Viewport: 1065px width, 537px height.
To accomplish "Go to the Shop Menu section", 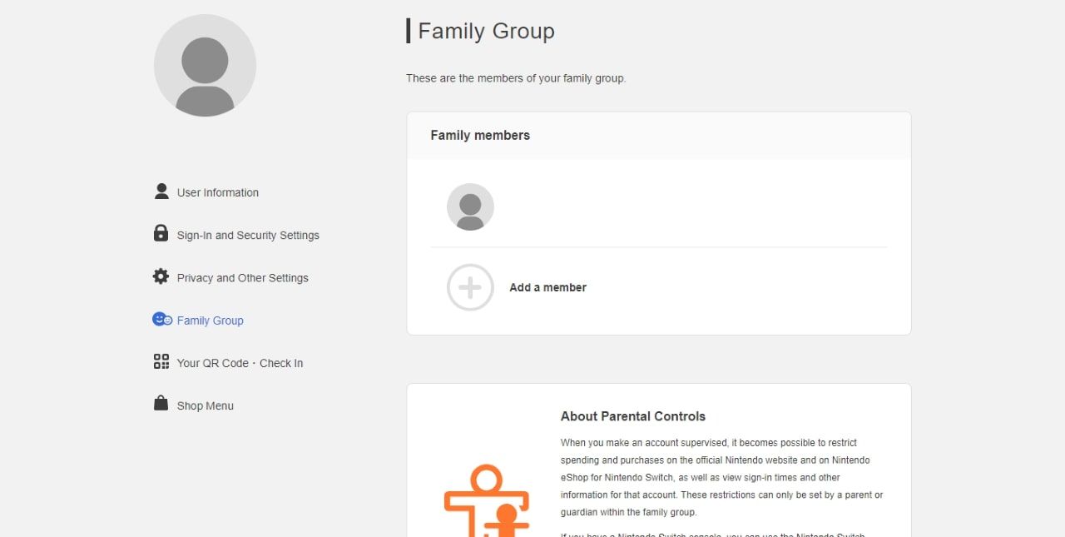I will point(206,405).
